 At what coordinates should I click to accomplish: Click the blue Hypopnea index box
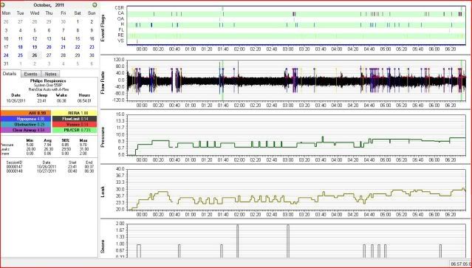pyautogui.click(x=26, y=119)
